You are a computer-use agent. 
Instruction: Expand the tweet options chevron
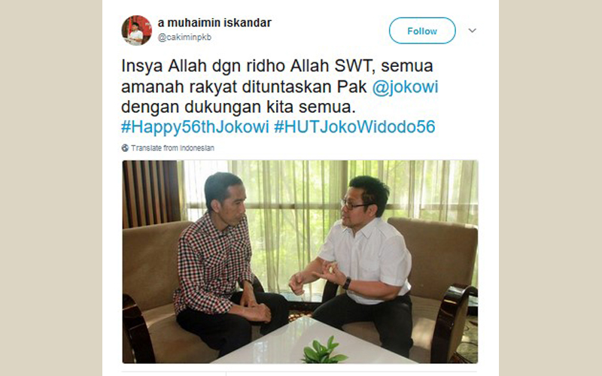[473, 30]
